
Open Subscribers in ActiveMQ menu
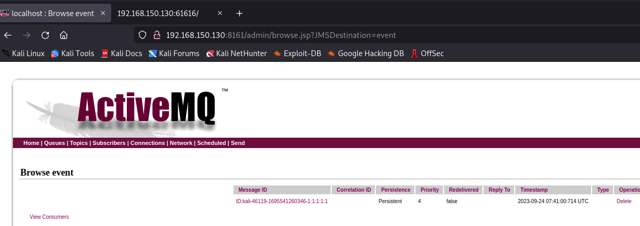click(x=109, y=143)
